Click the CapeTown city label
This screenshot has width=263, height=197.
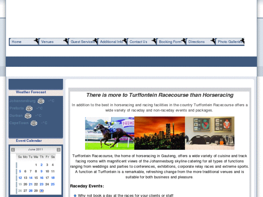coord(19,123)
